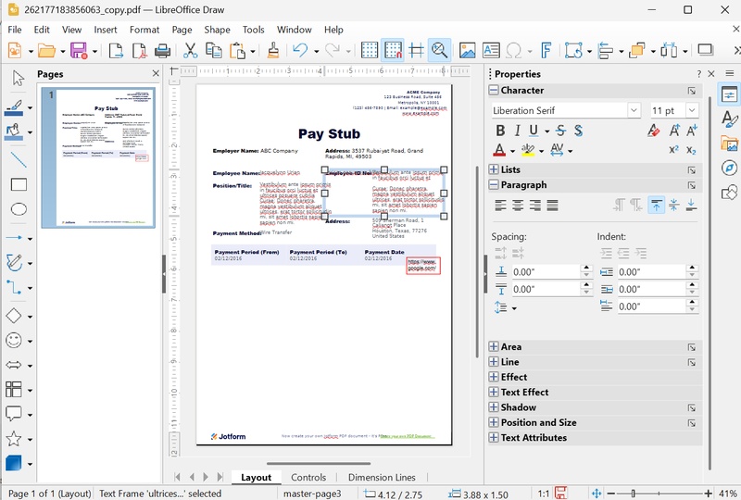Image resolution: width=741 pixels, height=500 pixels.
Task: Open Navigator deck in sidebar
Action: click(x=729, y=168)
